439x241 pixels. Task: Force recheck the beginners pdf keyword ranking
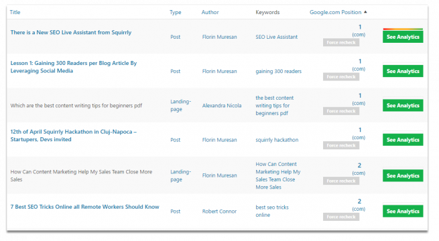coord(341,111)
